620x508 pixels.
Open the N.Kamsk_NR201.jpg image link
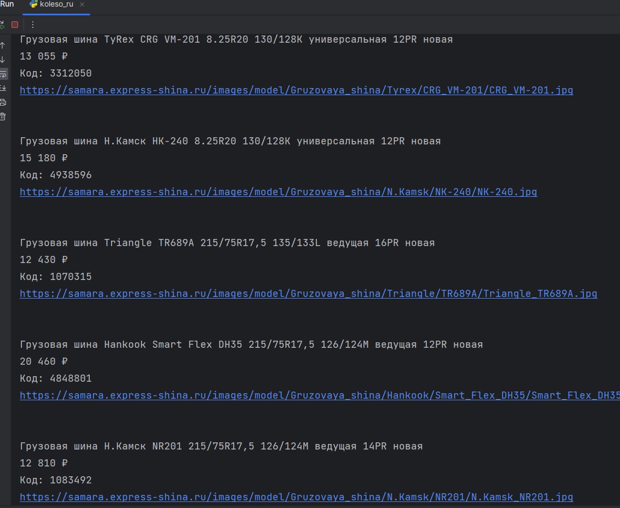click(296, 497)
